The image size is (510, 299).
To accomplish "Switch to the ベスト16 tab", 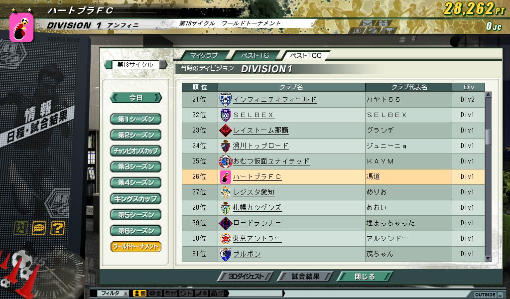I will coord(255,56).
